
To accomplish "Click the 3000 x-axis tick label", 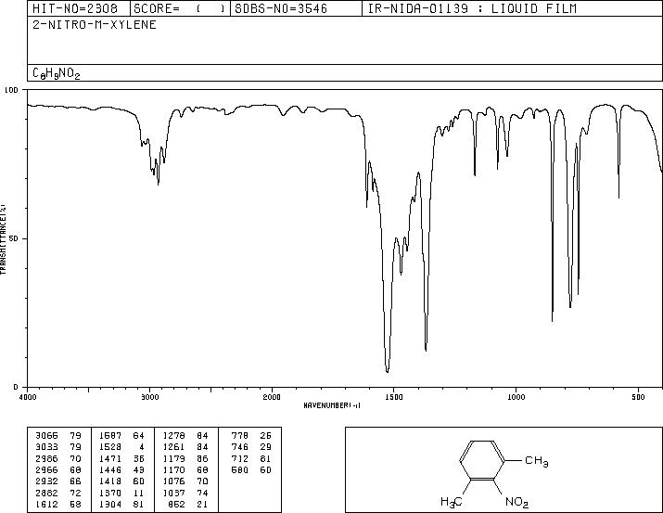I will click(x=149, y=397).
